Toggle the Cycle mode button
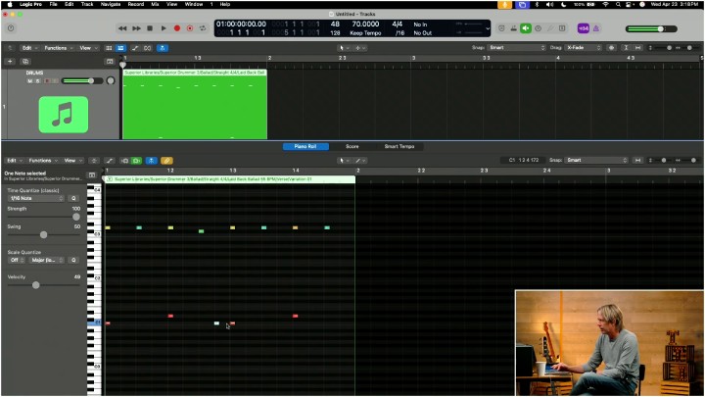 point(204,28)
